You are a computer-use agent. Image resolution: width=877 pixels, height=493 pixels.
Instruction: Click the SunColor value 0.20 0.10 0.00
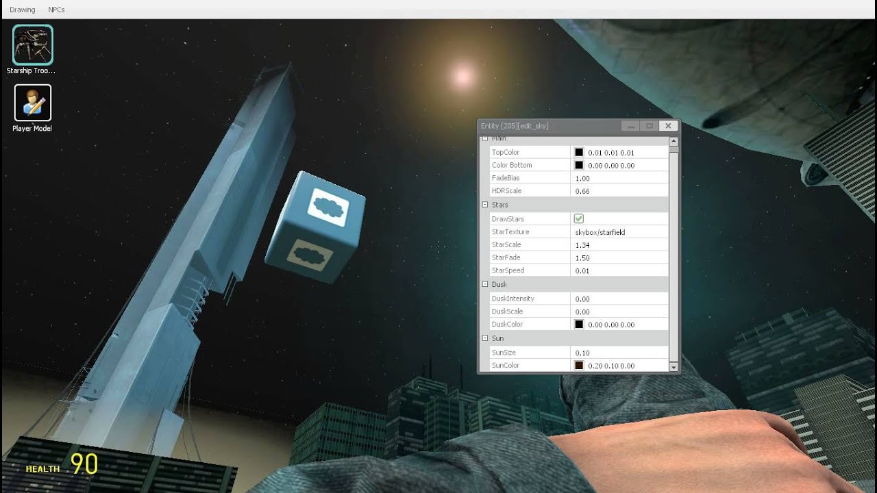tap(611, 366)
